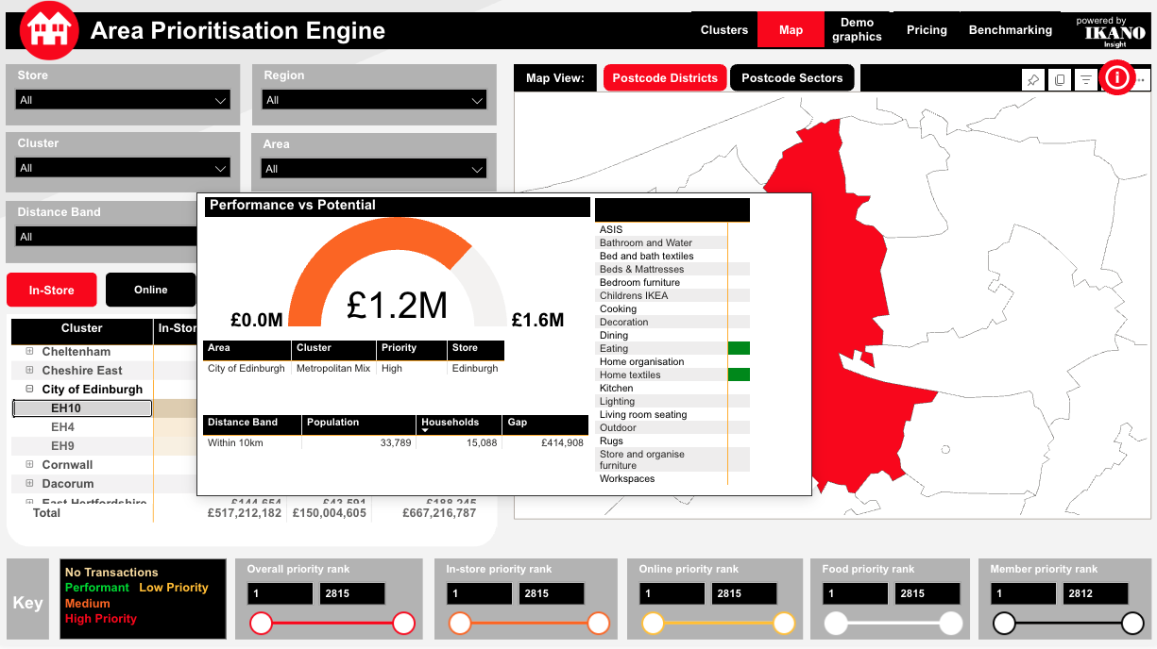This screenshot has width=1157, height=649.
Task: Open the Store dropdown
Action: coord(123,100)
